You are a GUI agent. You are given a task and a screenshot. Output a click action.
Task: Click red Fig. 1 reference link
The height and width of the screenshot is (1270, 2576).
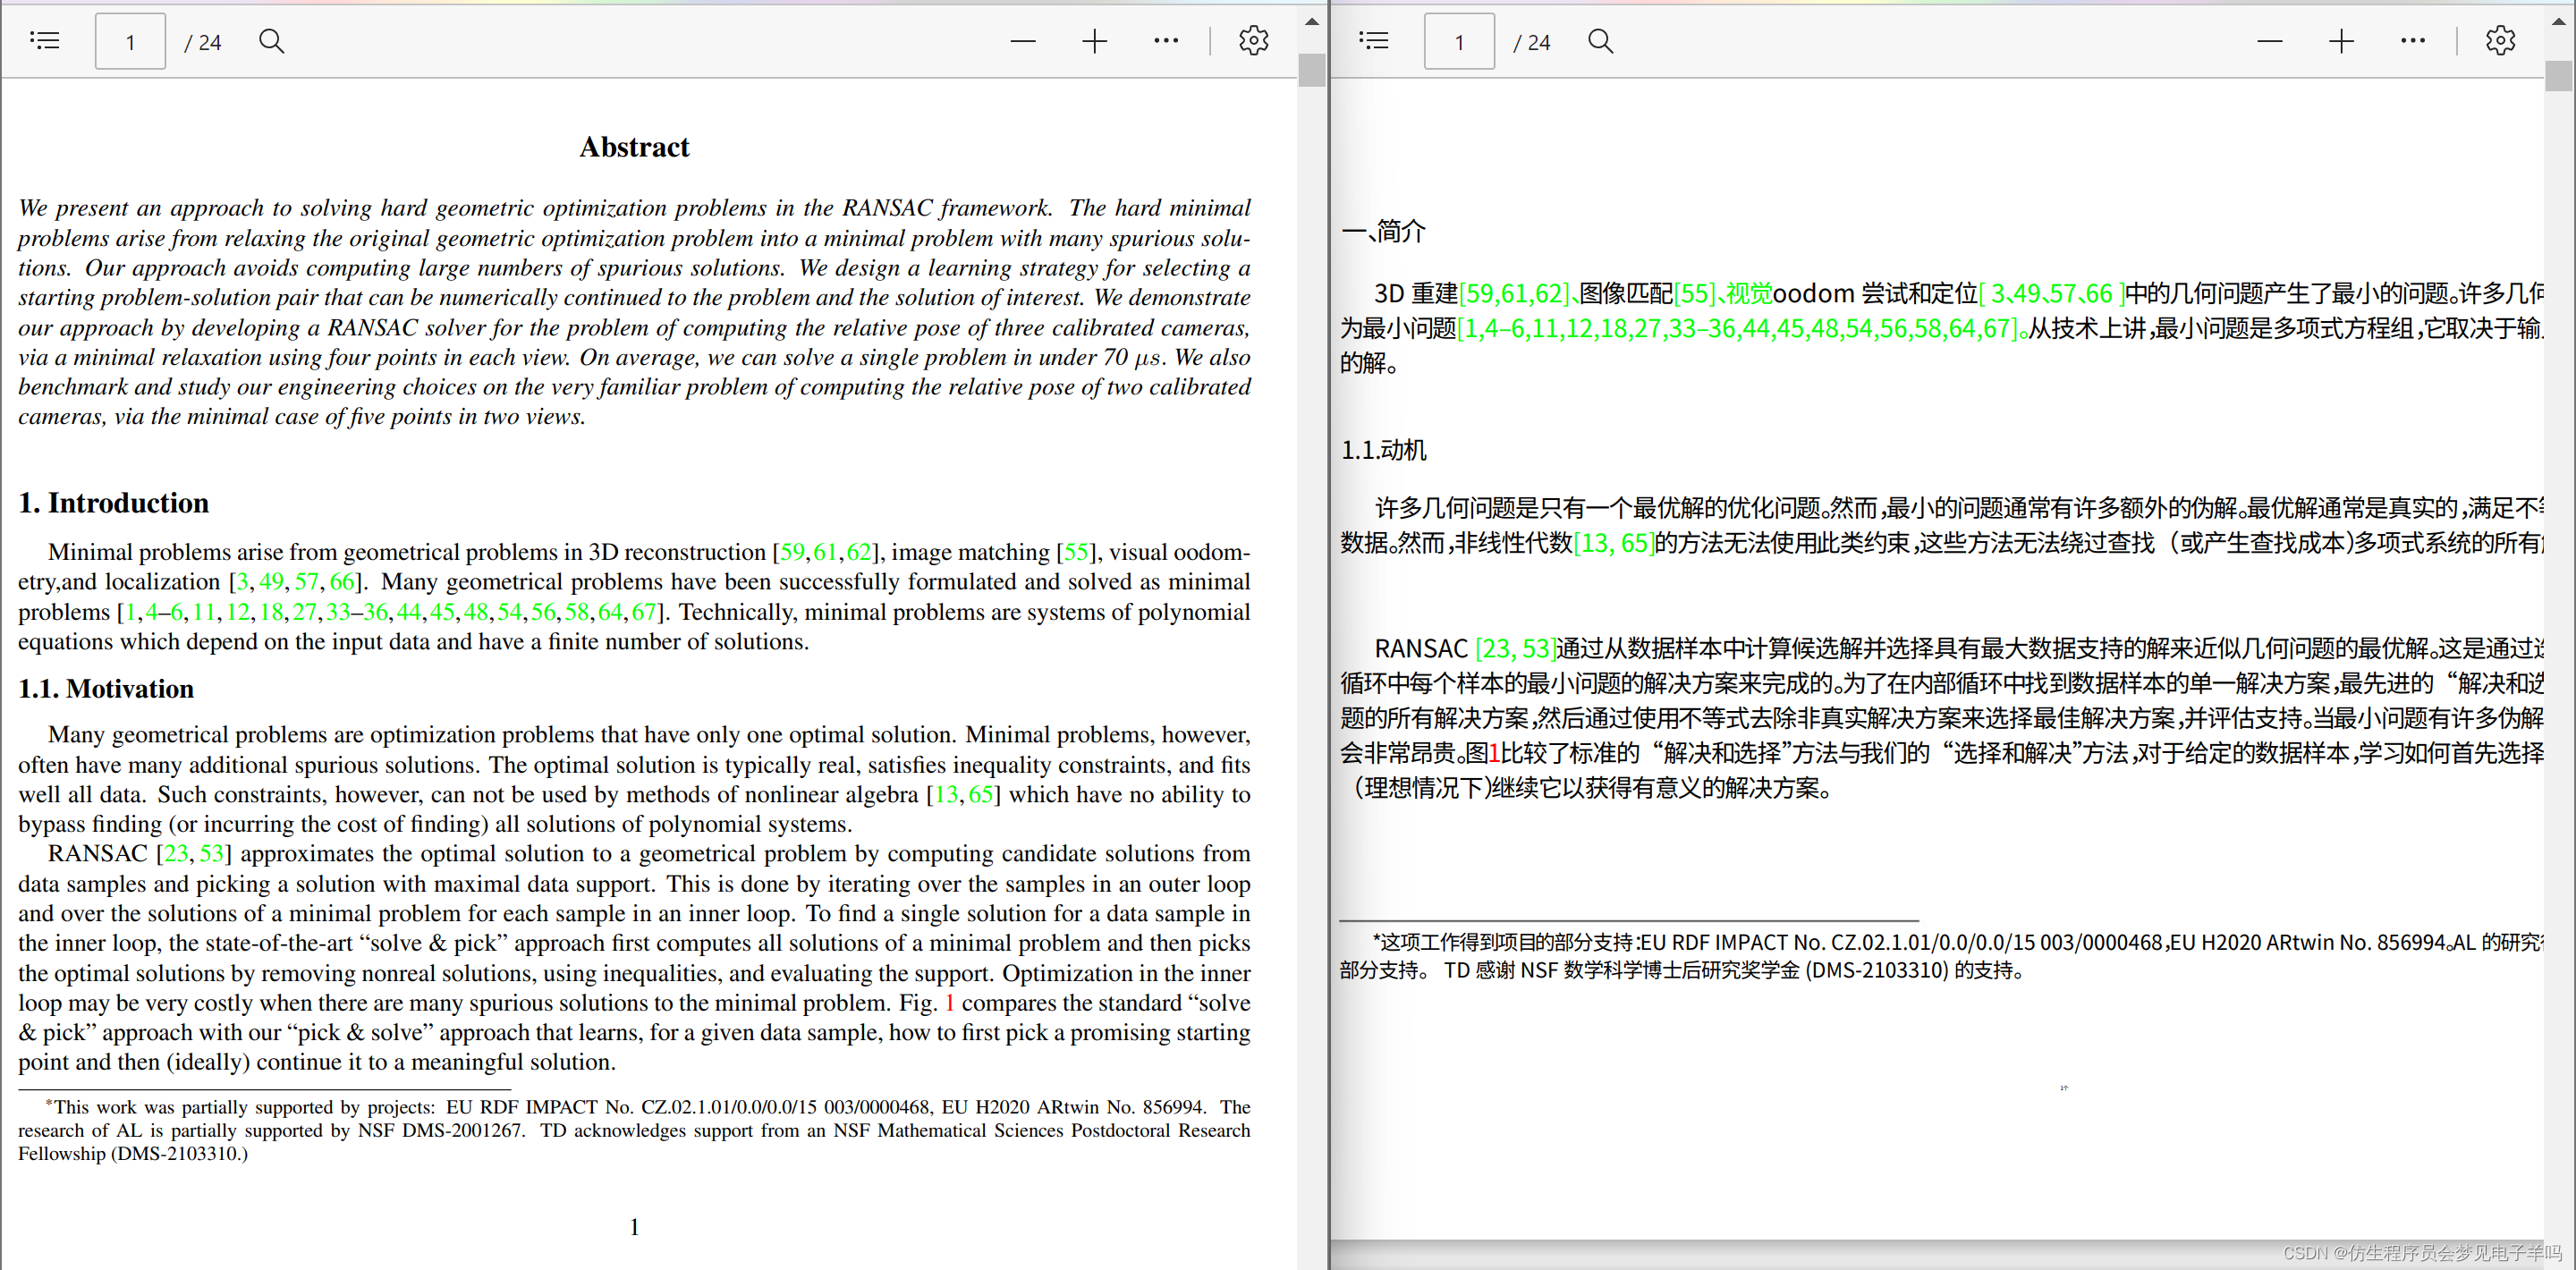[949, 1003]
